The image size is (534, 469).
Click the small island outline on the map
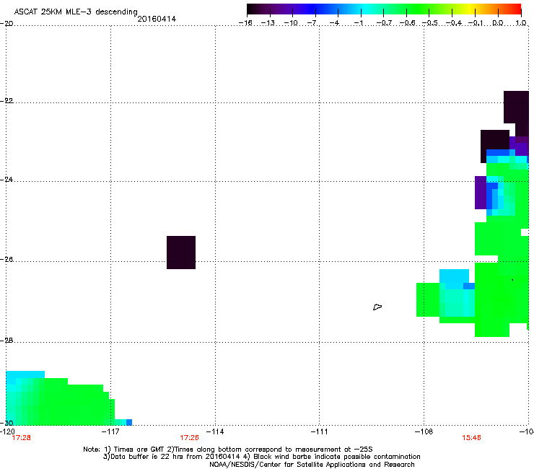(x=377, y=307)
